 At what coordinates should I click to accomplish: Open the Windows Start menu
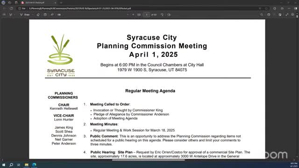4,165
